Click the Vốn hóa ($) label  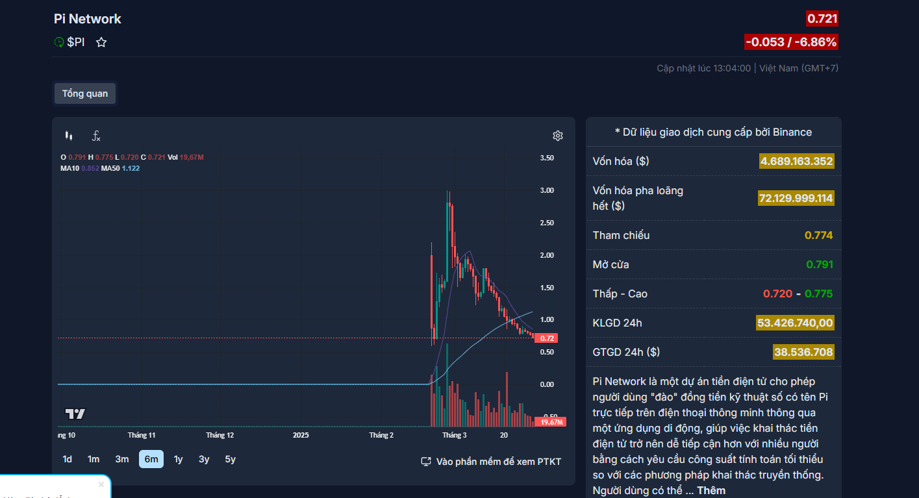pos(621,161)
